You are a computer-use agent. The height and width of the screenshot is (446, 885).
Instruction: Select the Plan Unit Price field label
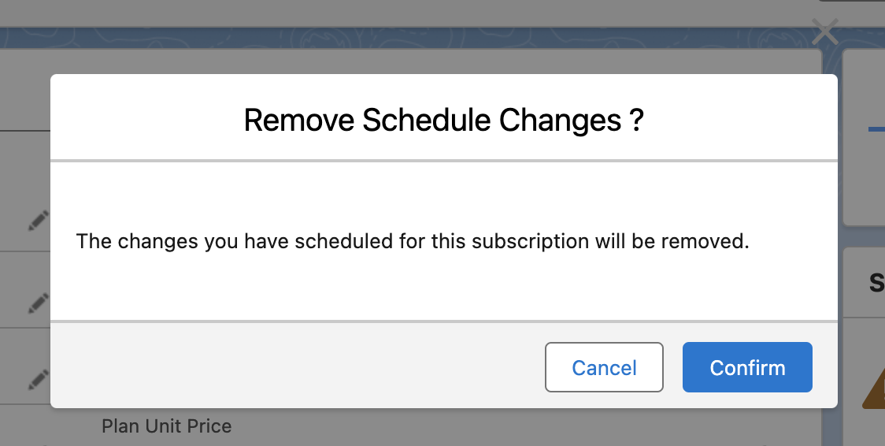(166, 426)
